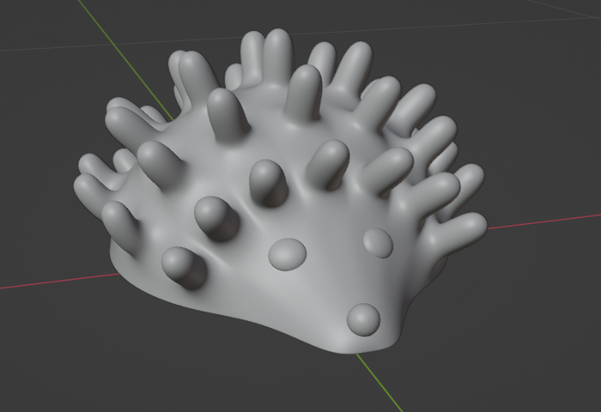Click the red X-axis line right of mesh
The width and height of the screenshot is (601, 412).
(x=544, y=221)
